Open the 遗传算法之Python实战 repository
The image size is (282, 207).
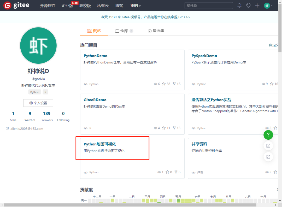tap(211, 100)
